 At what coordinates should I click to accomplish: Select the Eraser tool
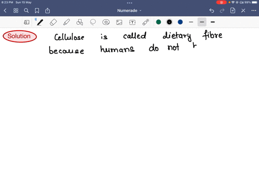53,22
